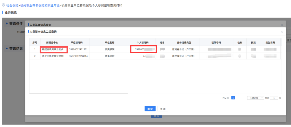Click the blue 确定 button in the dialog
The image size is (291, 127).
pyautogui.click(x=150, y=109)
